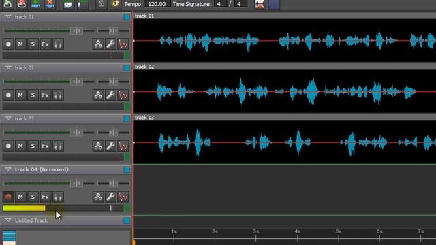Open the Fx effects on track 01

pyautogui.click(x=46, y=44)
